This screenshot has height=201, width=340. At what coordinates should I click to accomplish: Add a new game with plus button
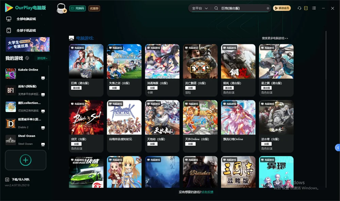[x=26, y=160]
